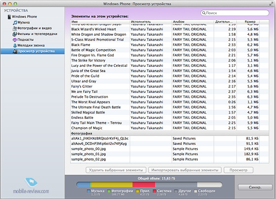Click the Просмотр button
This screenshot has height=199, width=276.
pos(239,170)
